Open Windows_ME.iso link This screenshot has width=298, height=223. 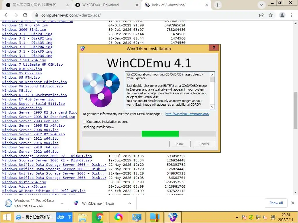[x=17, y=91]
